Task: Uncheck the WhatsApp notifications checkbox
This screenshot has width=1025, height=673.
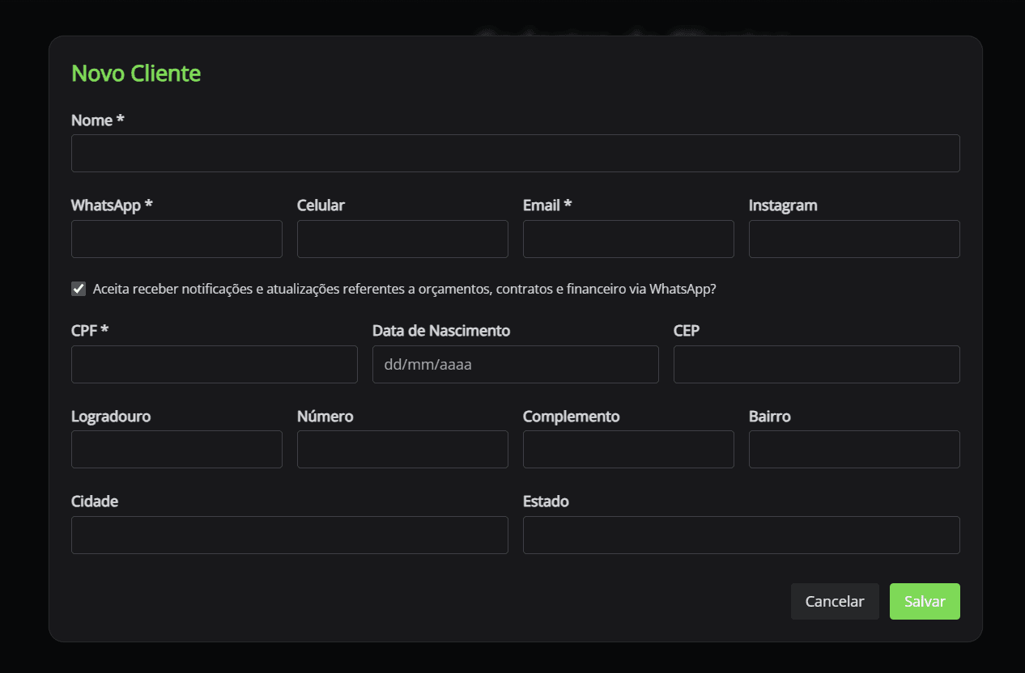Action: point(79,289)
